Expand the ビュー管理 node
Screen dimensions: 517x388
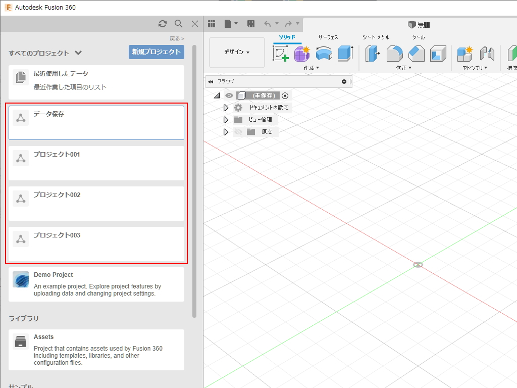click(226, 120)
